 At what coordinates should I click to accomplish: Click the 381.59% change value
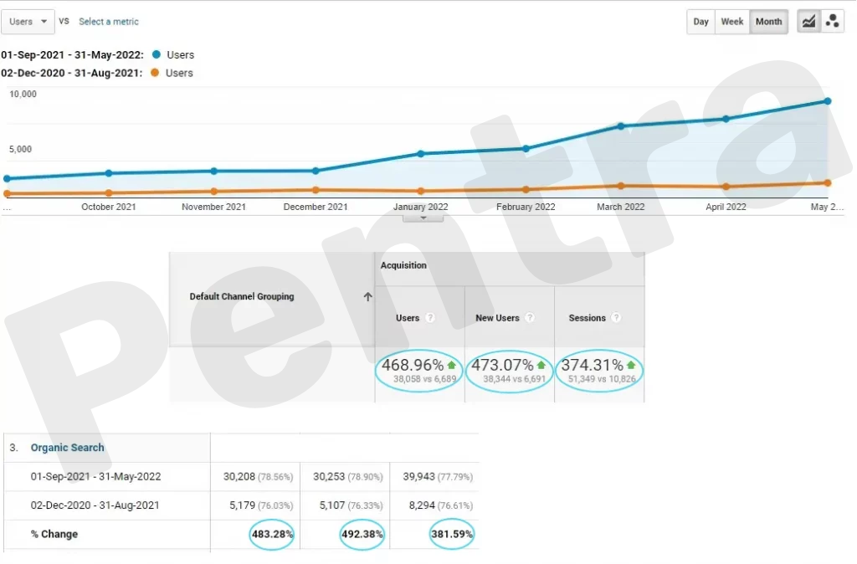452,534
